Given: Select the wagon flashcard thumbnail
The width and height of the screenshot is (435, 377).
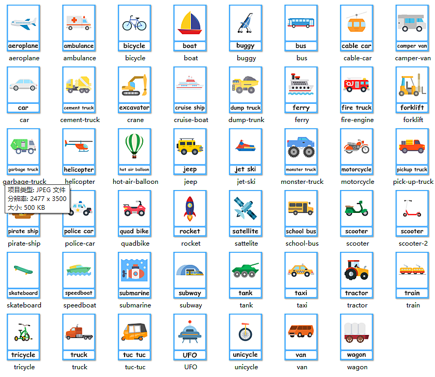Looking at the screenshot, I should [357, 337].
